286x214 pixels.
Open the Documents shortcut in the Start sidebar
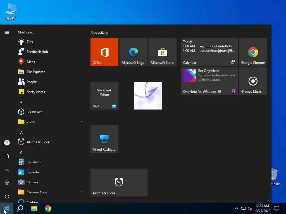[x=7, y=156]
